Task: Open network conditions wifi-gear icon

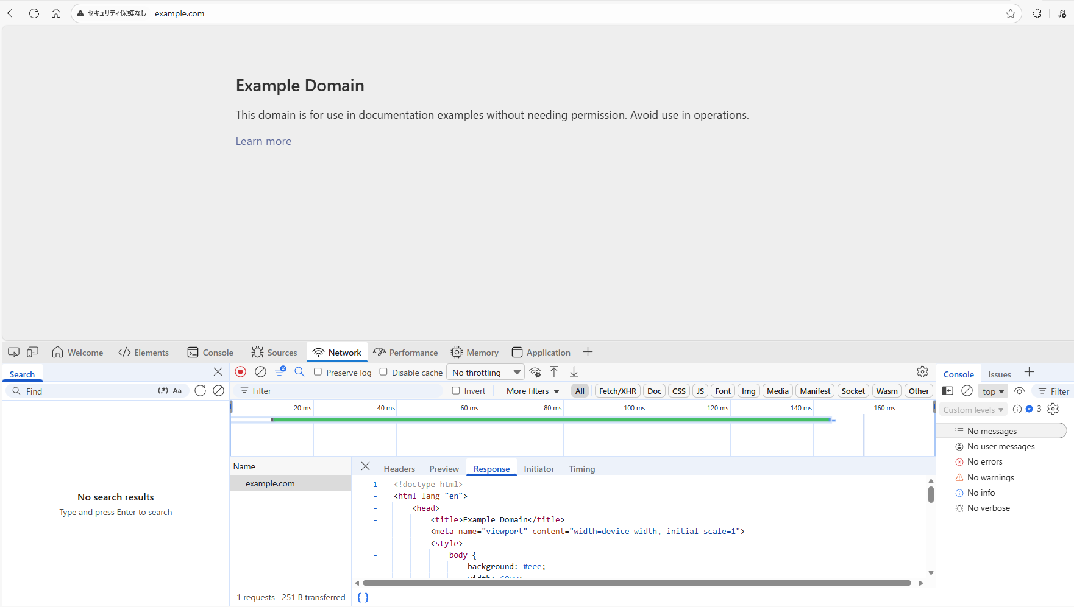Action: pyautogui.click(x=535, y=372)
